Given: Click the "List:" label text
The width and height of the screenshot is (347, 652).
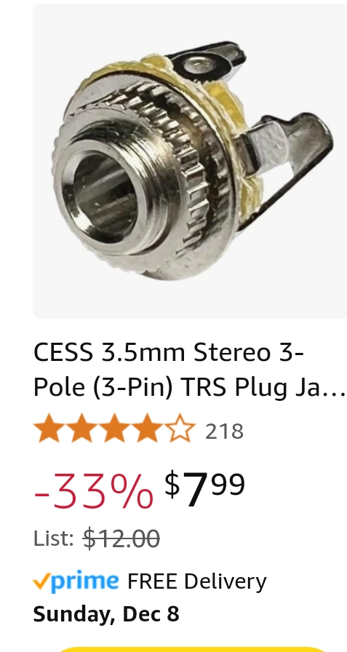Looking at the screenshot, I should pyautogui.click(x=54, y=538).
